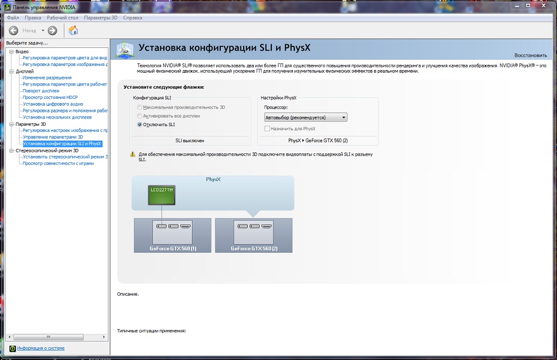Viewport: 557px width, 360px height.
Task: Click the task pane scroll left arrow
Action: pos(10,337)
